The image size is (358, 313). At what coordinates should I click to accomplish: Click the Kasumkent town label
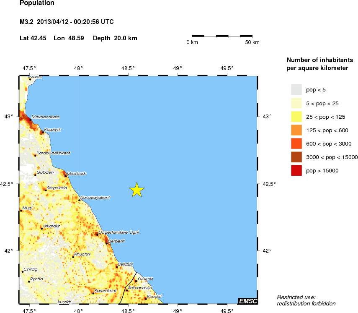tap(106, 291)
